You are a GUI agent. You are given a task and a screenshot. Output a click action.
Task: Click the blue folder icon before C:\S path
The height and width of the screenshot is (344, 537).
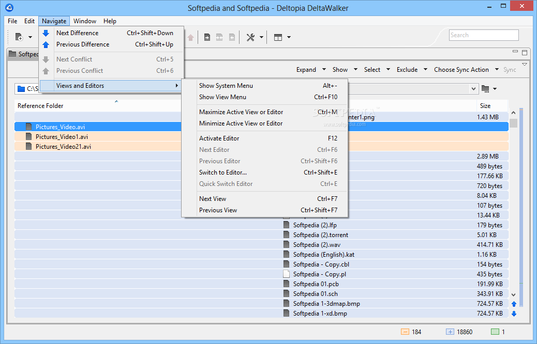pyautogui.click(x=21, y=88)
